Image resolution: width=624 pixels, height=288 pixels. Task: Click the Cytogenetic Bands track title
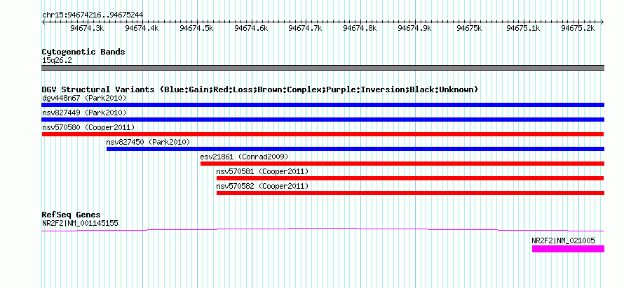tap(83, 52)
